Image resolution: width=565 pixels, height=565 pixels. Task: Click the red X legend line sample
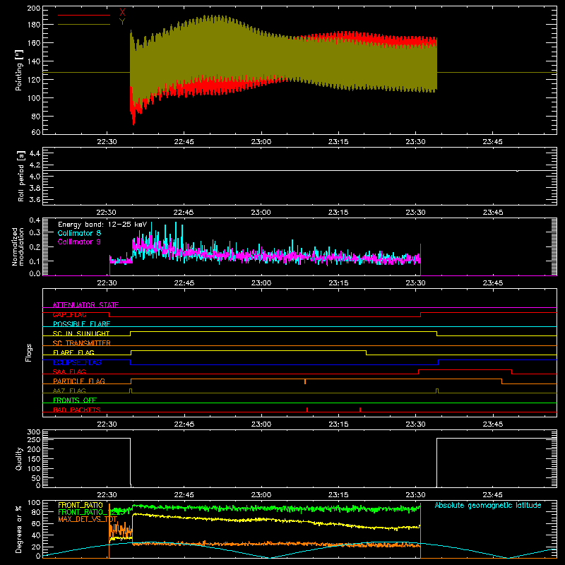(x=84, y=15)
